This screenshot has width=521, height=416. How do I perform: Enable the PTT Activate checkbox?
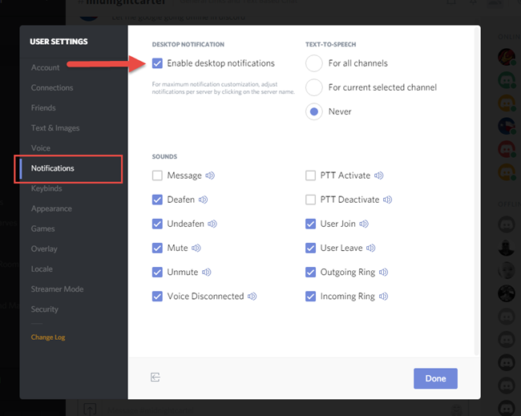[310, 176]
